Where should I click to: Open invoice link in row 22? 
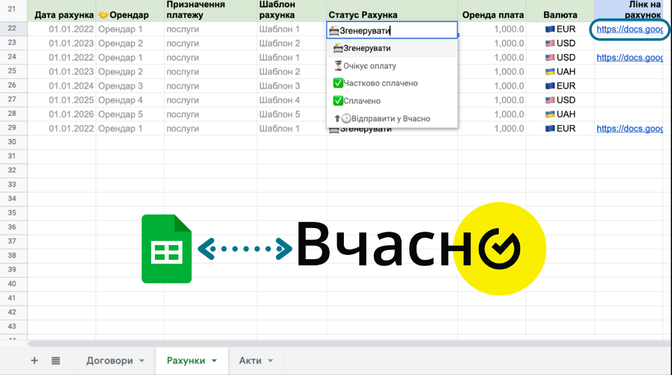click(630, 29)
